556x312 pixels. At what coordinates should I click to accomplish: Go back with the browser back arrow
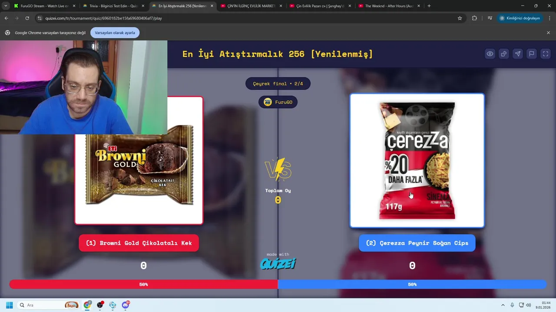coord(6,18)
